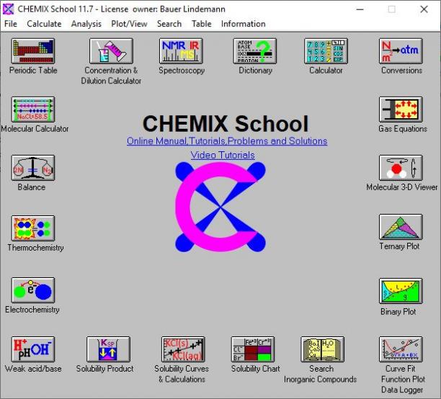Open the Table menu
Image resolution: width=441 pixels, height=399 pixels.
pyautogui.click(x=201, y=24)
